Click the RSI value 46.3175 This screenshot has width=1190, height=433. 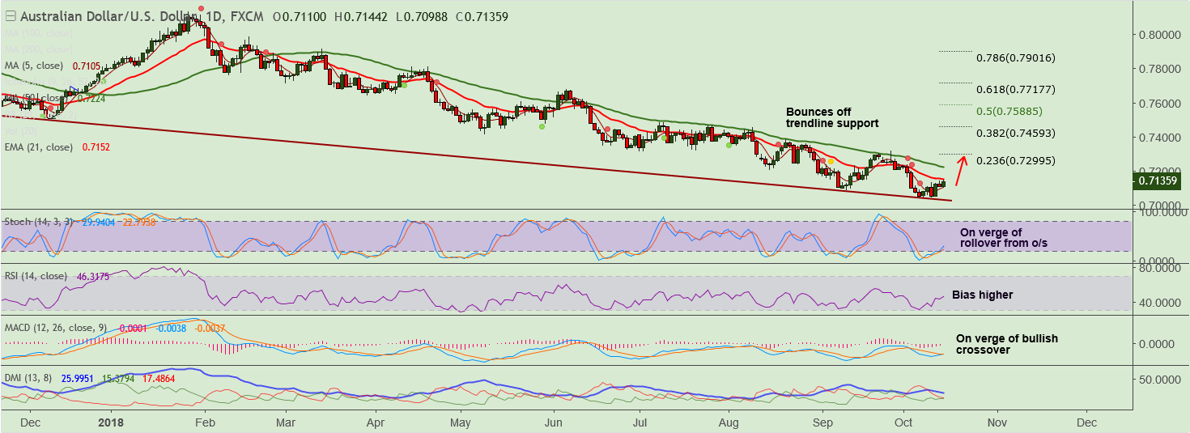92,276
